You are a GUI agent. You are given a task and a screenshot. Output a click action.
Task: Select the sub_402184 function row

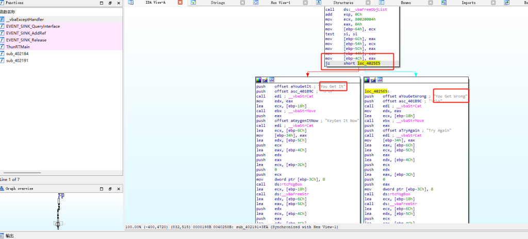[61, 53]
